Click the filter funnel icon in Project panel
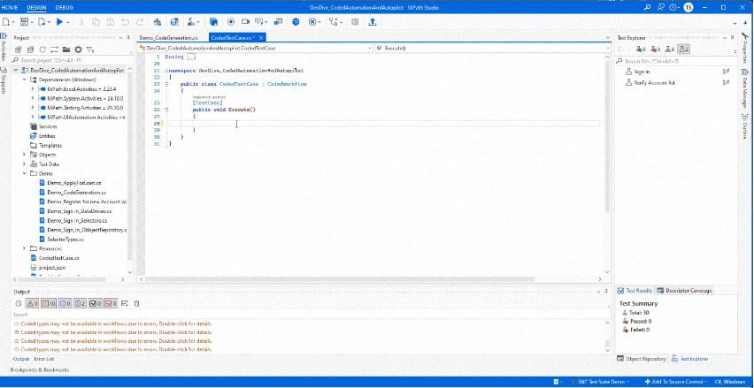The height and width of the screenshot is (388, 754). pos(90,49)
